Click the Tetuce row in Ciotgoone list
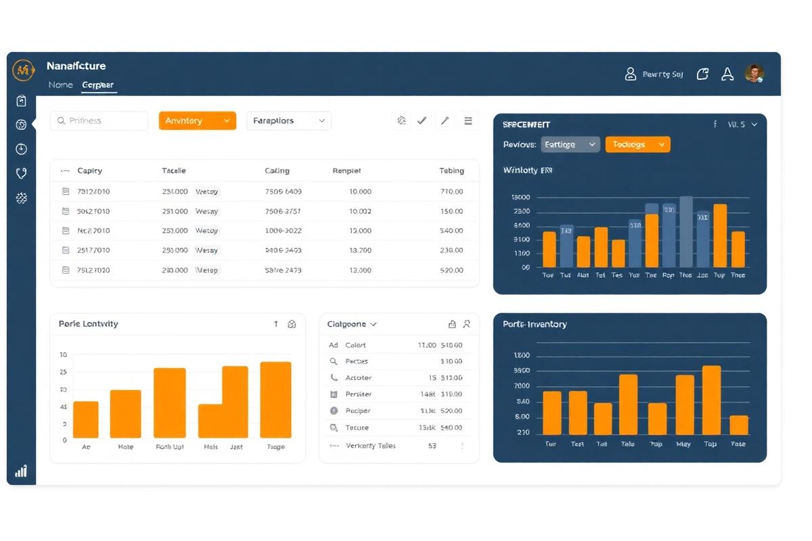The width and height of the screenshot is (812, 541). tap(399, 427)
